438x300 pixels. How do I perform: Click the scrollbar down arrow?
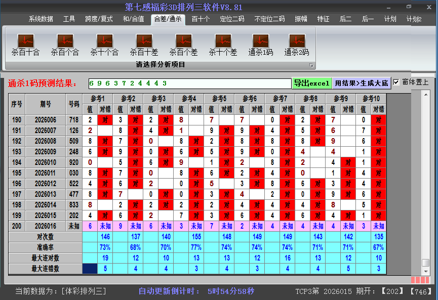pyautogui.click(x=426, y=271)
